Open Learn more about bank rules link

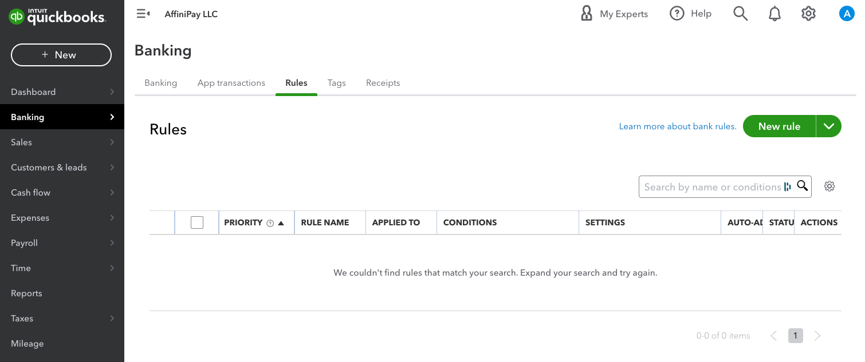(x=678, y=126)
